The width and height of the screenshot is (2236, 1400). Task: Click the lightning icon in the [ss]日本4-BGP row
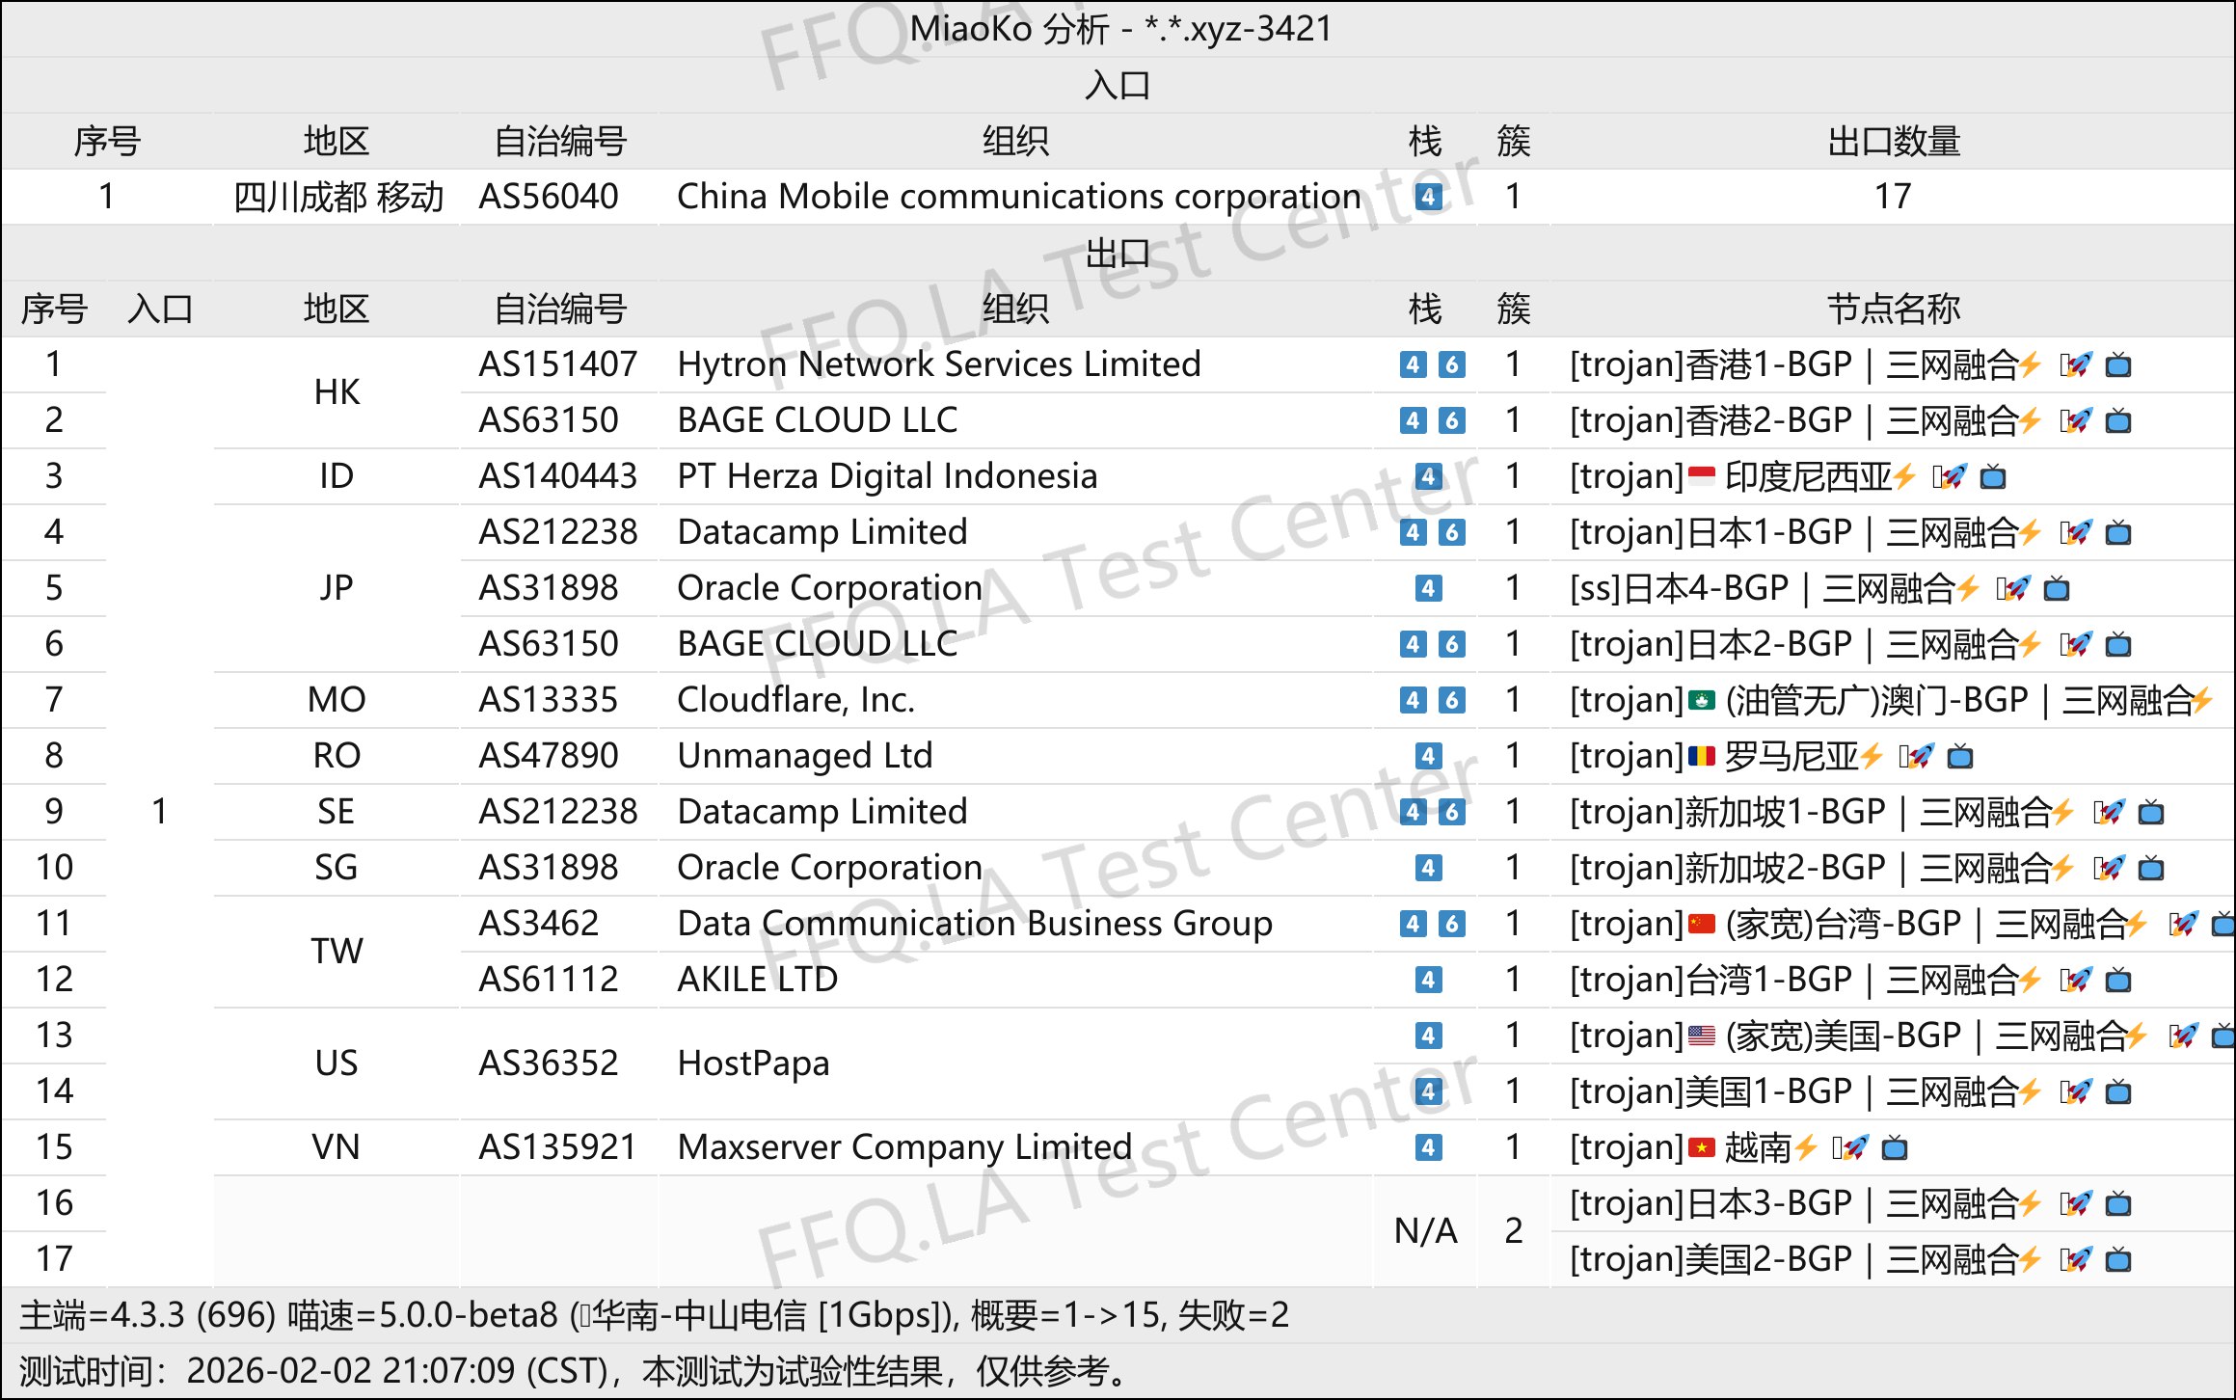(1968, 588)
